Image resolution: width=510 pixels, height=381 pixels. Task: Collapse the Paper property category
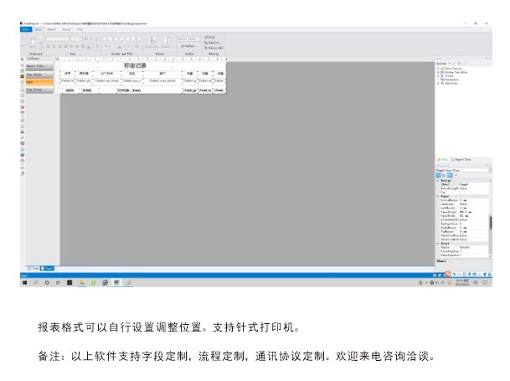(438, 196)
